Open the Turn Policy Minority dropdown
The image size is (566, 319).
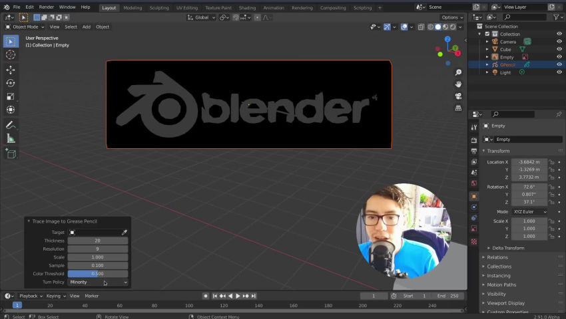[x=98, y=282]
